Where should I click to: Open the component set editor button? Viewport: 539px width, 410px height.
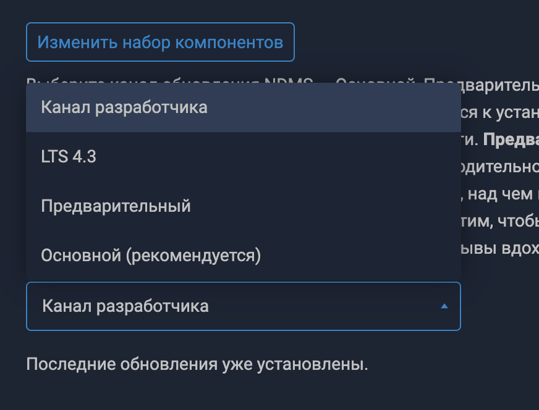click(160, 42)
